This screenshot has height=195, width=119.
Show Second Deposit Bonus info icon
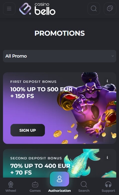click(x=107, y=157)
